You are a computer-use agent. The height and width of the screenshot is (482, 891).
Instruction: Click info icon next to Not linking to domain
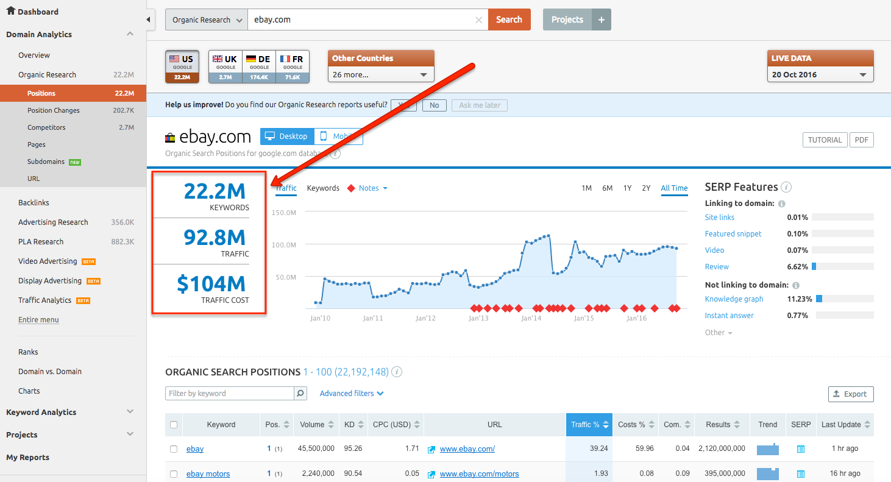point(797,285)
